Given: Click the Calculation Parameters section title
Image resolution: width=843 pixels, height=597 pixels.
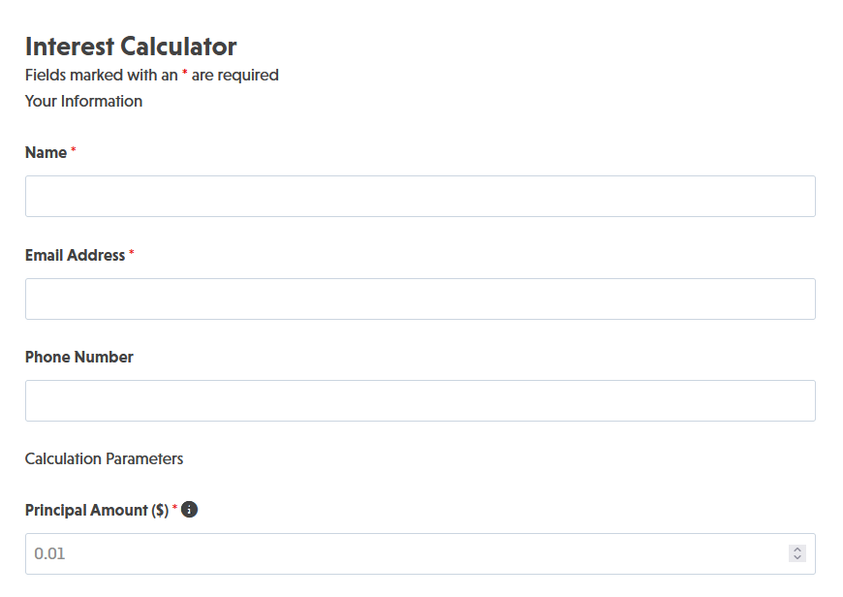Looking at the screenshot, I should pyautogui.click(x=104, y=458).
